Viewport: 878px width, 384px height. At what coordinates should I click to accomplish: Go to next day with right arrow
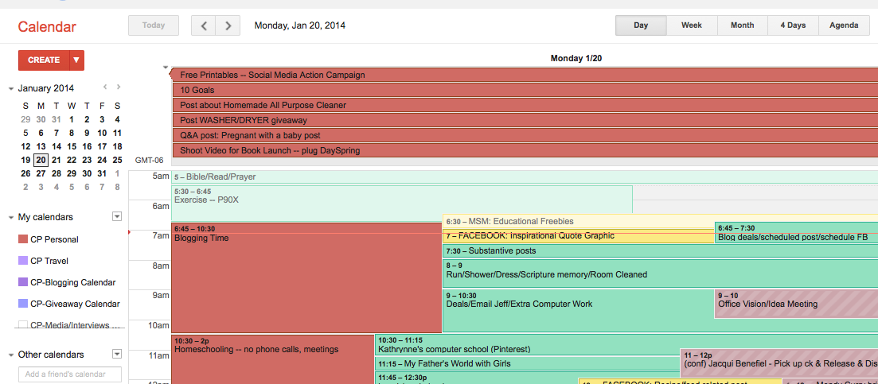[x=228, y=25]
